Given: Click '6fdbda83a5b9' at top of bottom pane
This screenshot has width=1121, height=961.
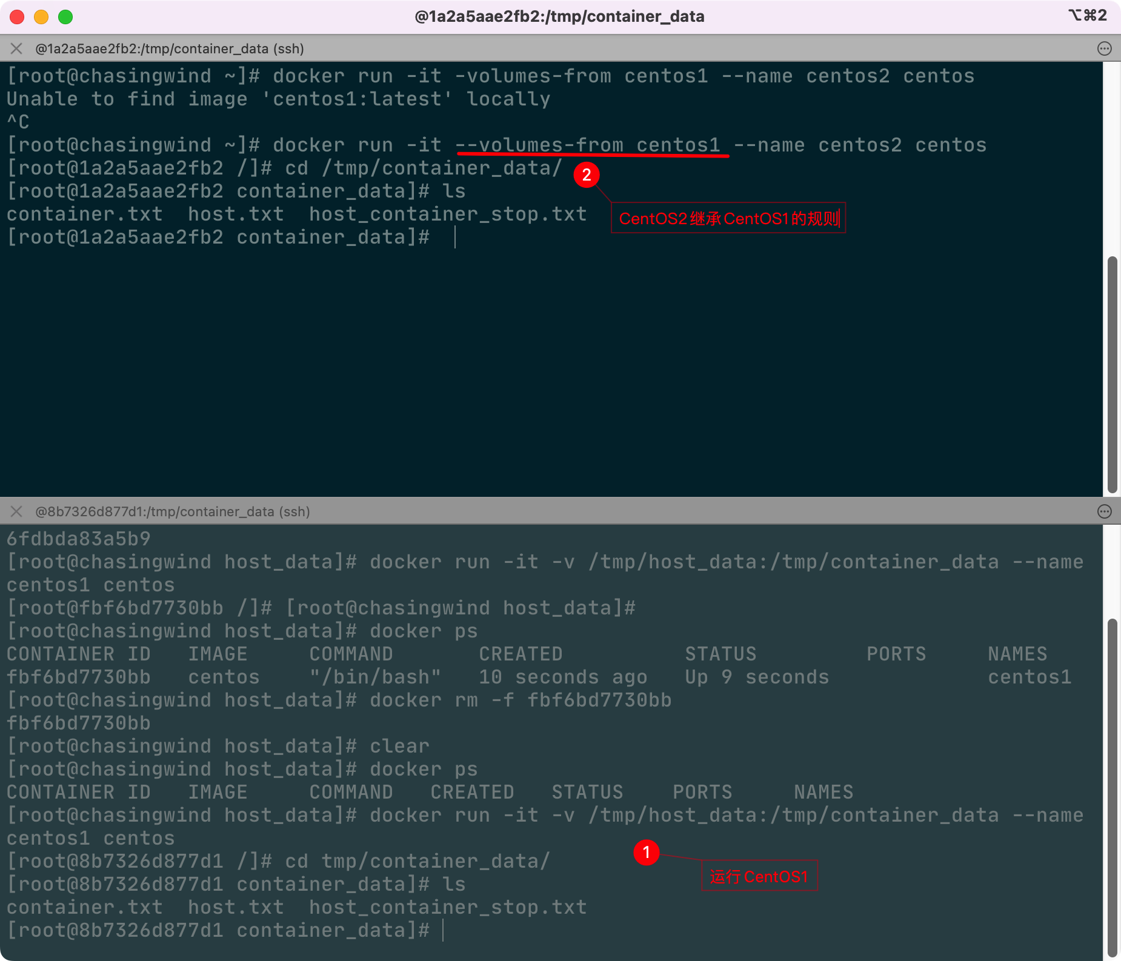Looking at the screenshot, I should [x=79, y=539].
